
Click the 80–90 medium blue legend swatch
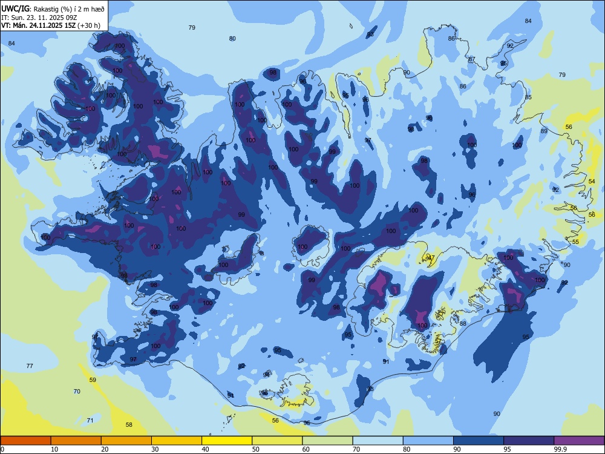tap(428, 441)
